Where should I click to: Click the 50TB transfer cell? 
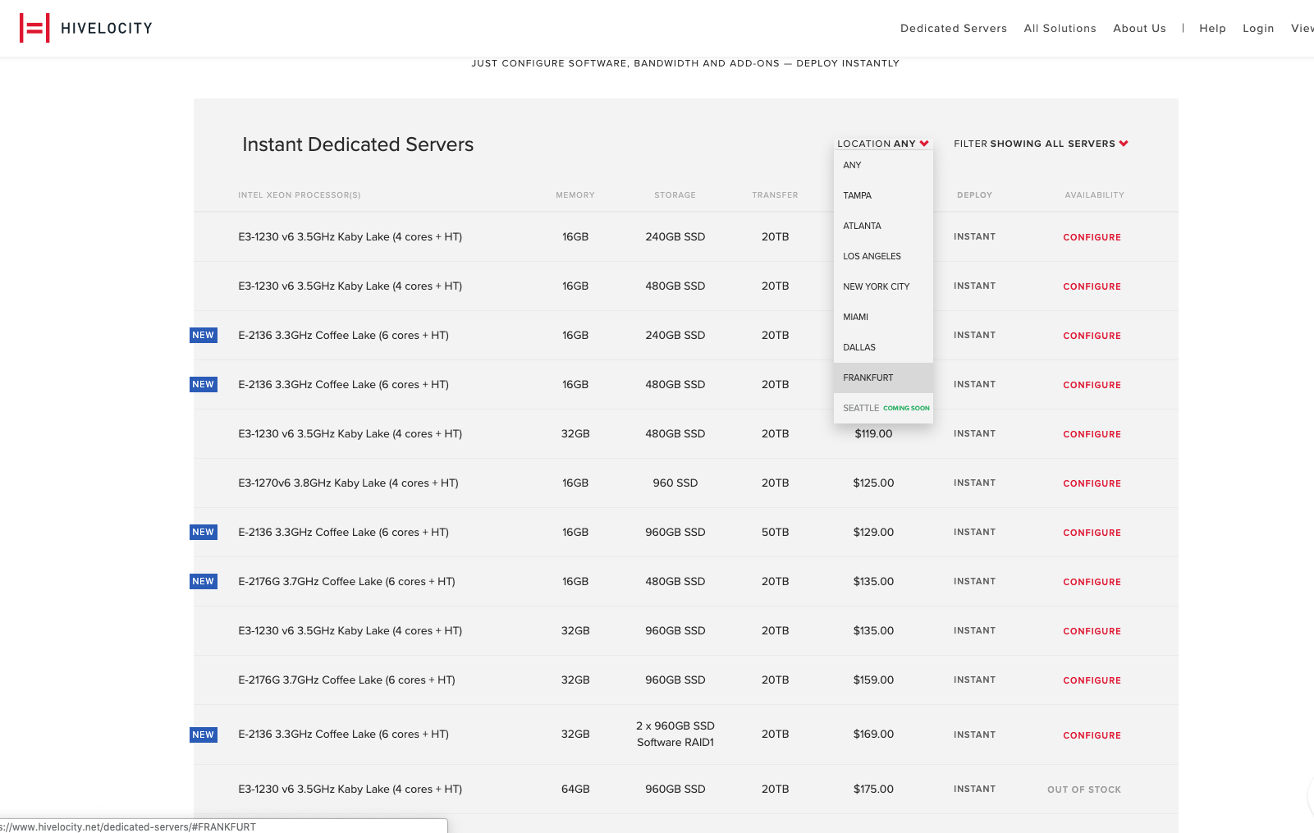775,532
